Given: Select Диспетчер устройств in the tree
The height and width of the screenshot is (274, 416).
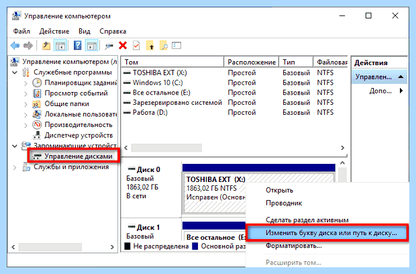Looking at the screenshot, I should click(x=79, y=136).
